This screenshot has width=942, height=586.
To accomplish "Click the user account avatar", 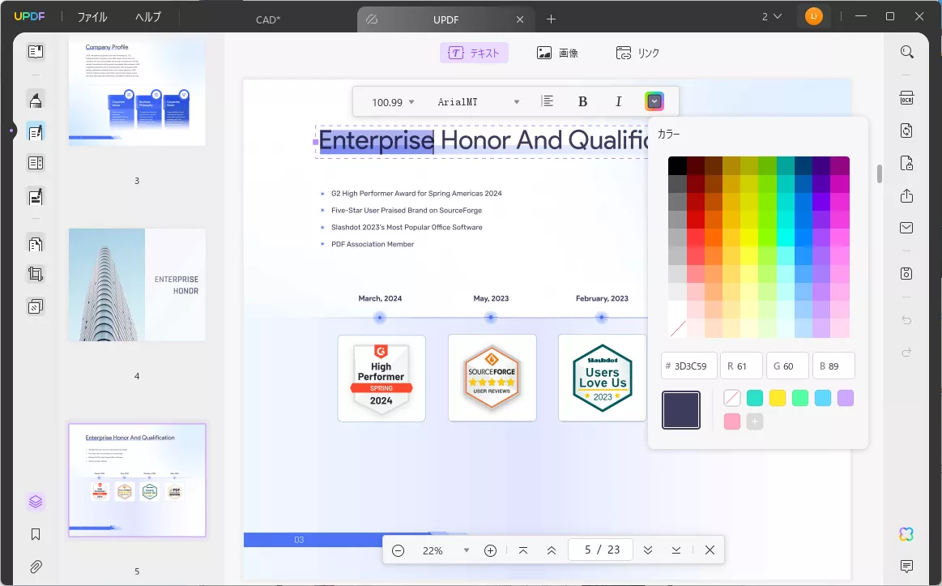I will pos(813,17).
